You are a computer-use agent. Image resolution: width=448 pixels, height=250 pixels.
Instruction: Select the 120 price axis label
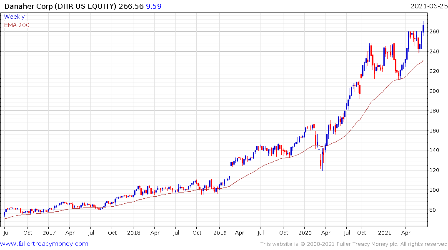tap(434, 170)
